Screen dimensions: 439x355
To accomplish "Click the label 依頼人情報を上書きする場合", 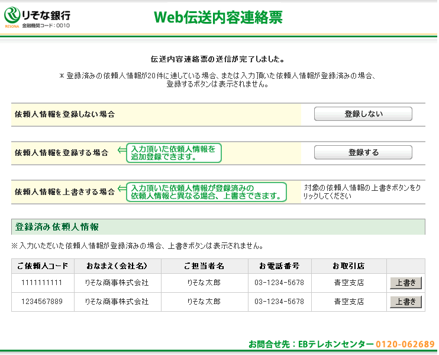I will tap(64, 191).
